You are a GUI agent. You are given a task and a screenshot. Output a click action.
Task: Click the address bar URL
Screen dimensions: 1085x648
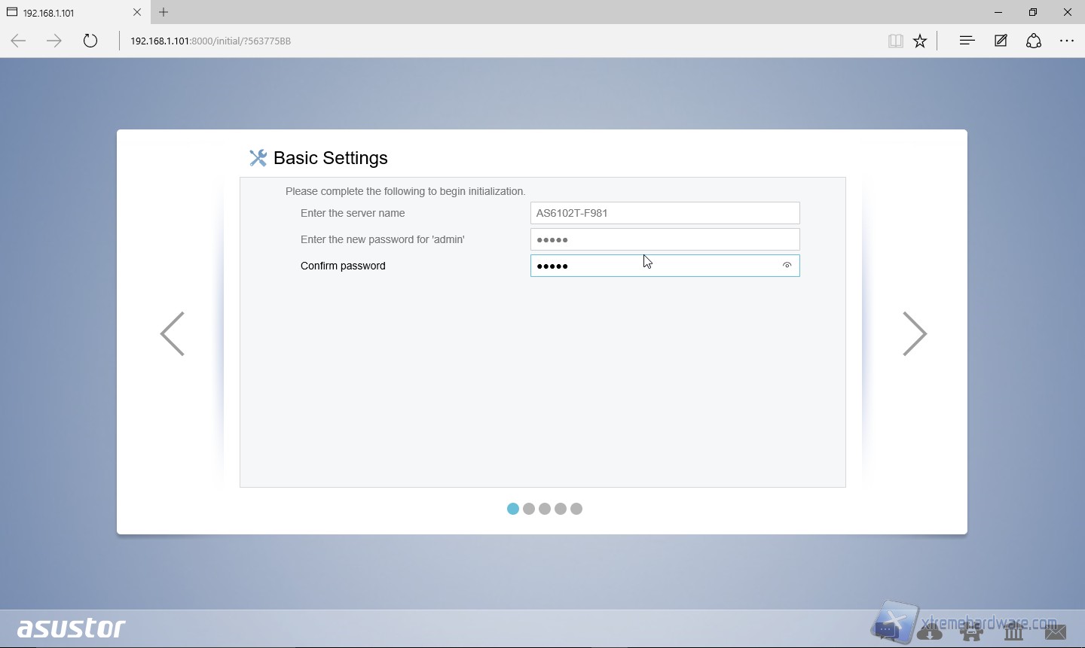(211, 41)
